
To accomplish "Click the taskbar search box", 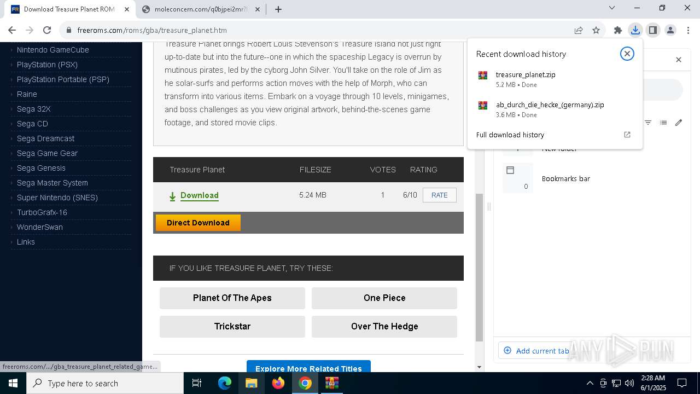I will (x=105, y=383).
